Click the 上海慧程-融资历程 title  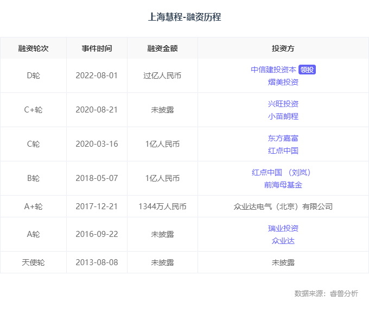184,17
